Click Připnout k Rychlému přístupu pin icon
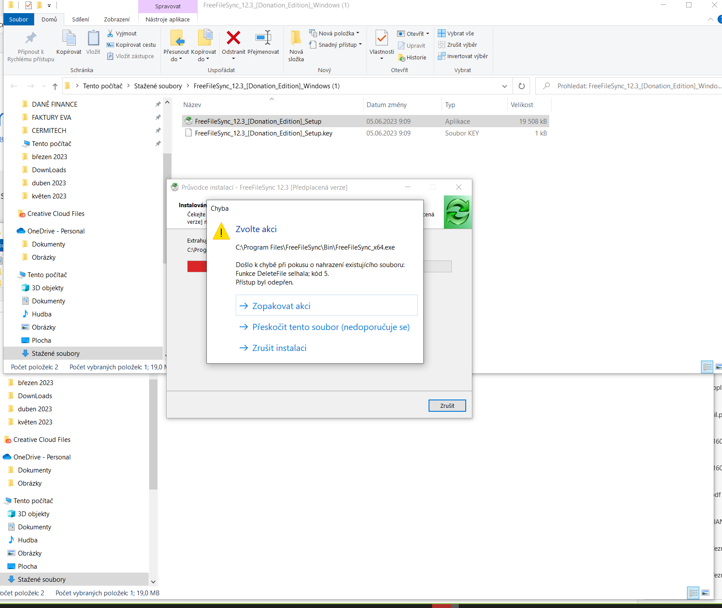 pos(31,38)
